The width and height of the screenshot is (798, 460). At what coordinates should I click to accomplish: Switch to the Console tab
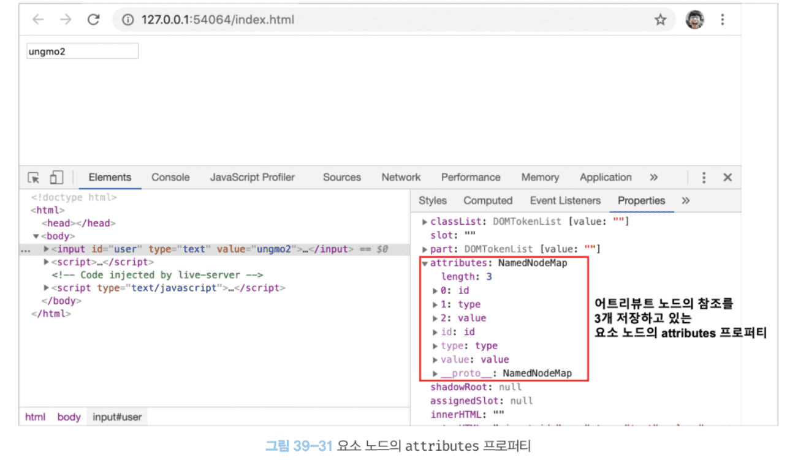pyautogui.click(x=170, y=178)
